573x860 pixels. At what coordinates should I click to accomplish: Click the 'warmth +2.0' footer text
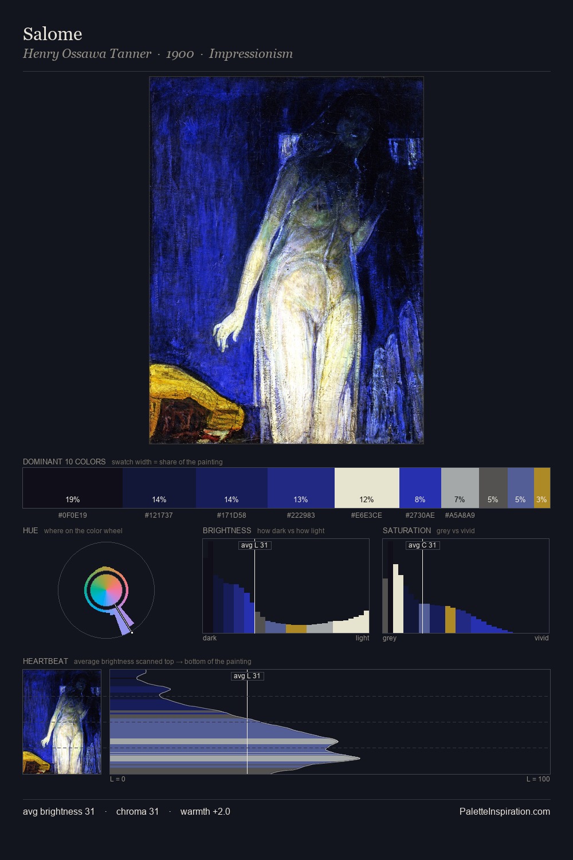pyautogui.click(x=205, y=812)
